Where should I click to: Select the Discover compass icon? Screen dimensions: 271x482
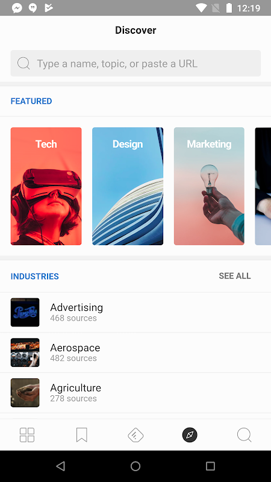(x=190, y=435)
